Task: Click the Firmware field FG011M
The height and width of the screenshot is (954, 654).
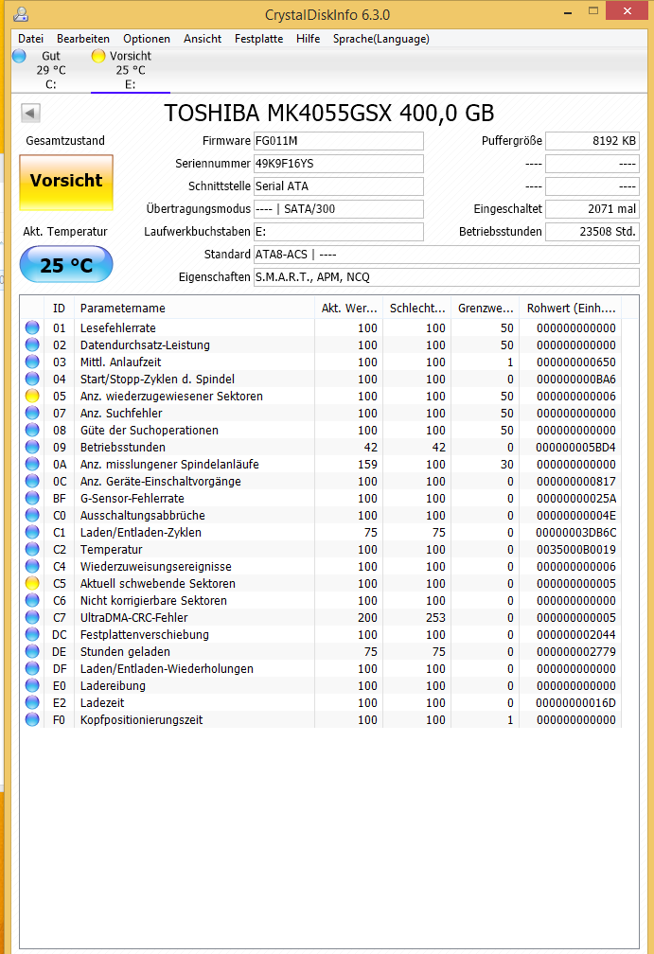Action: click(339, 141)
